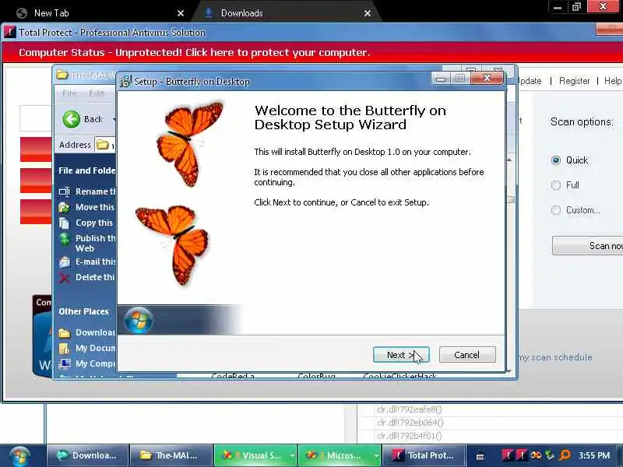Open Help in Total Protect

point(613,81)
